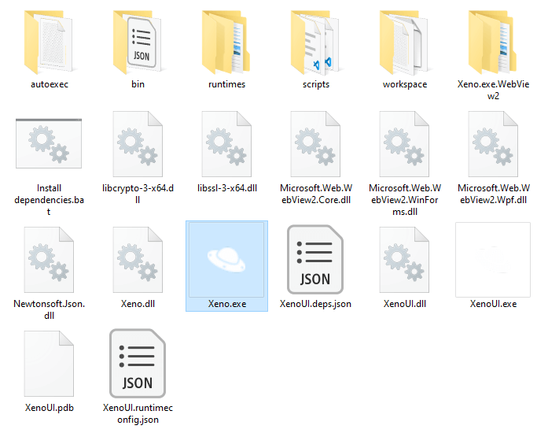Viewport: 537px width, 433px height.
Task: Select the XenoUI.exe blank icon
Action: [493, 260]
